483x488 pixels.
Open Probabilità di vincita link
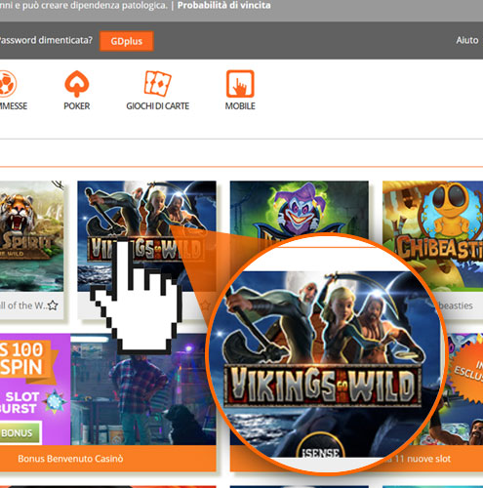[224, 5]
